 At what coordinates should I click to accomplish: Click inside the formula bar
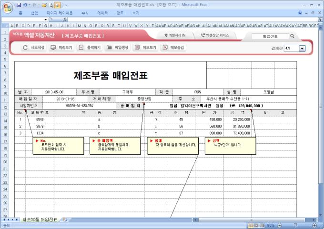click(x=193, y=20)
